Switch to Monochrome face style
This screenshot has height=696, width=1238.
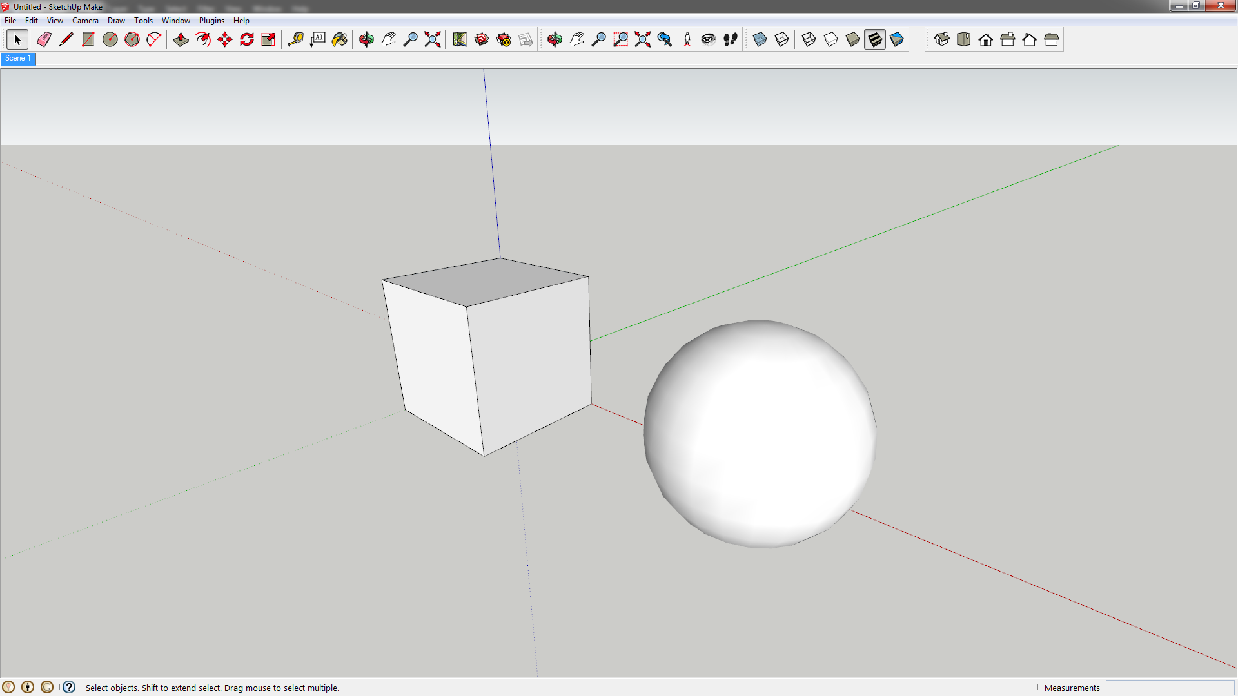click(x=896, y=40)
